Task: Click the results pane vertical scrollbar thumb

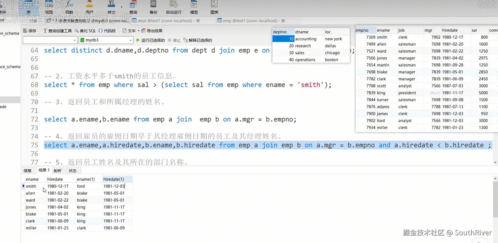Action: [x=495, y=199]
